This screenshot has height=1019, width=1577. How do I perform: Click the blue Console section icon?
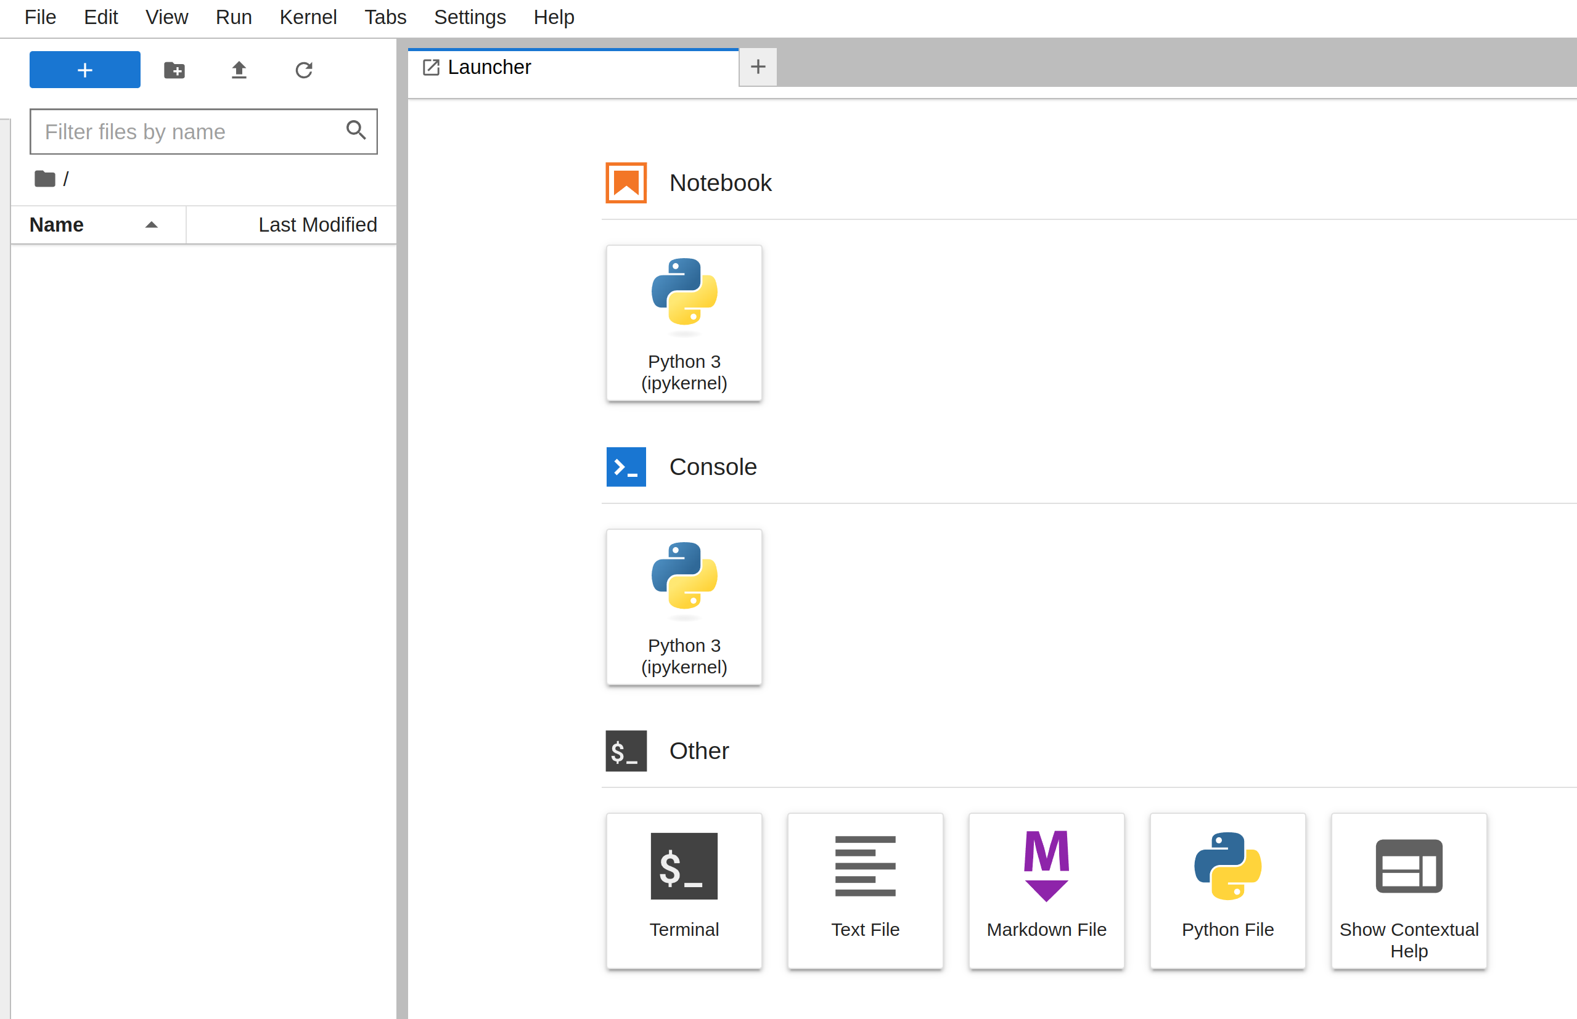[x=626, y=467]
